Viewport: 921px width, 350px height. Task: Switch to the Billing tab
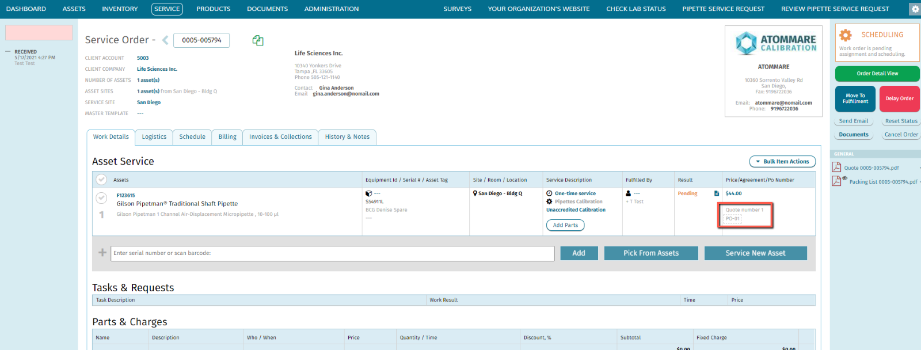227,137
